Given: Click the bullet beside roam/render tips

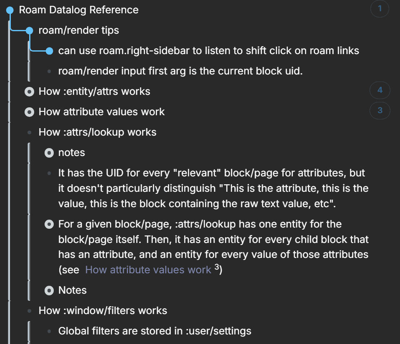Looking at the screenshot, I should pyautogui.click(x=29, y=30).
